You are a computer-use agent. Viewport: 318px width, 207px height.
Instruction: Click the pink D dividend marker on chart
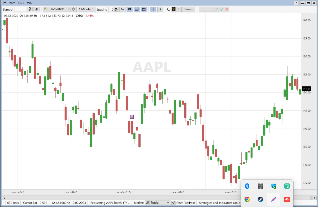[x=132, y=117]
